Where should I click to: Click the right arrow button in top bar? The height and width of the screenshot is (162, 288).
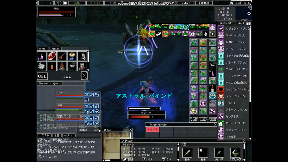[x=60, y=3]
